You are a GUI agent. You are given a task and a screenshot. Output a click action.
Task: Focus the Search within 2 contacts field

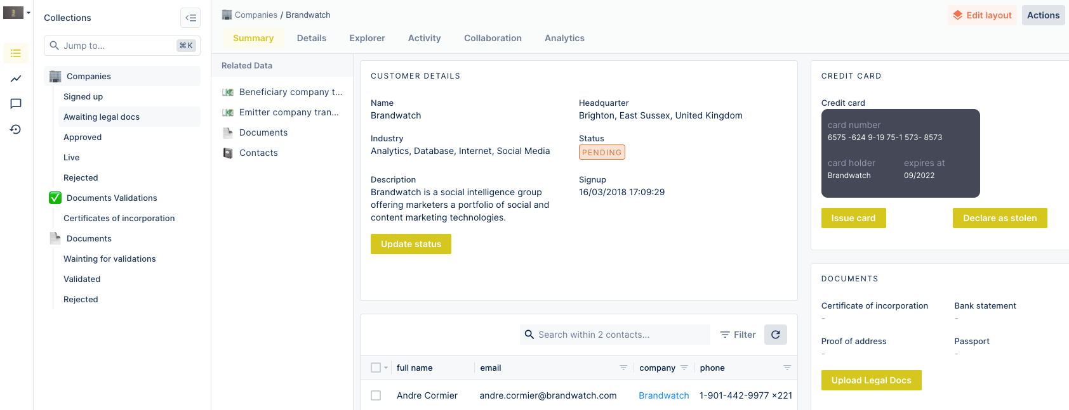click(x=614, y=335)
